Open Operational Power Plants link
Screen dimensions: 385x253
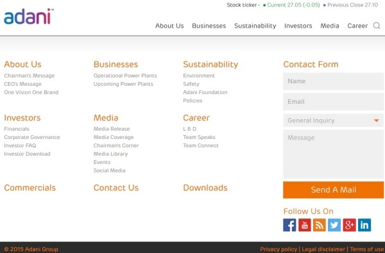(125, 76)
